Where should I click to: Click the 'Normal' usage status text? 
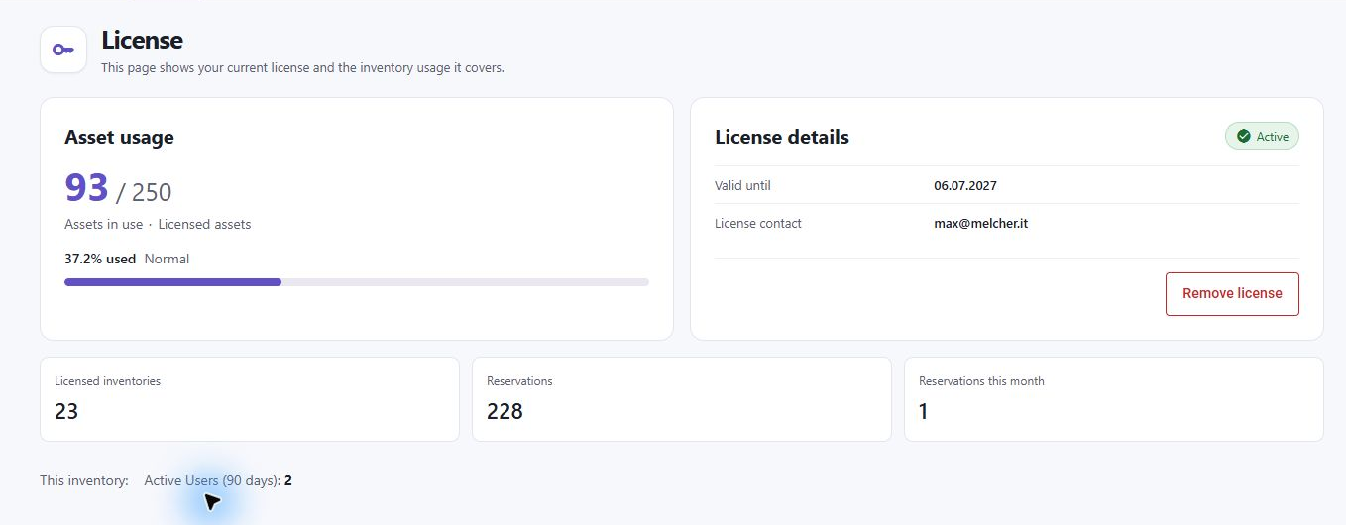(x=167, y=259)
